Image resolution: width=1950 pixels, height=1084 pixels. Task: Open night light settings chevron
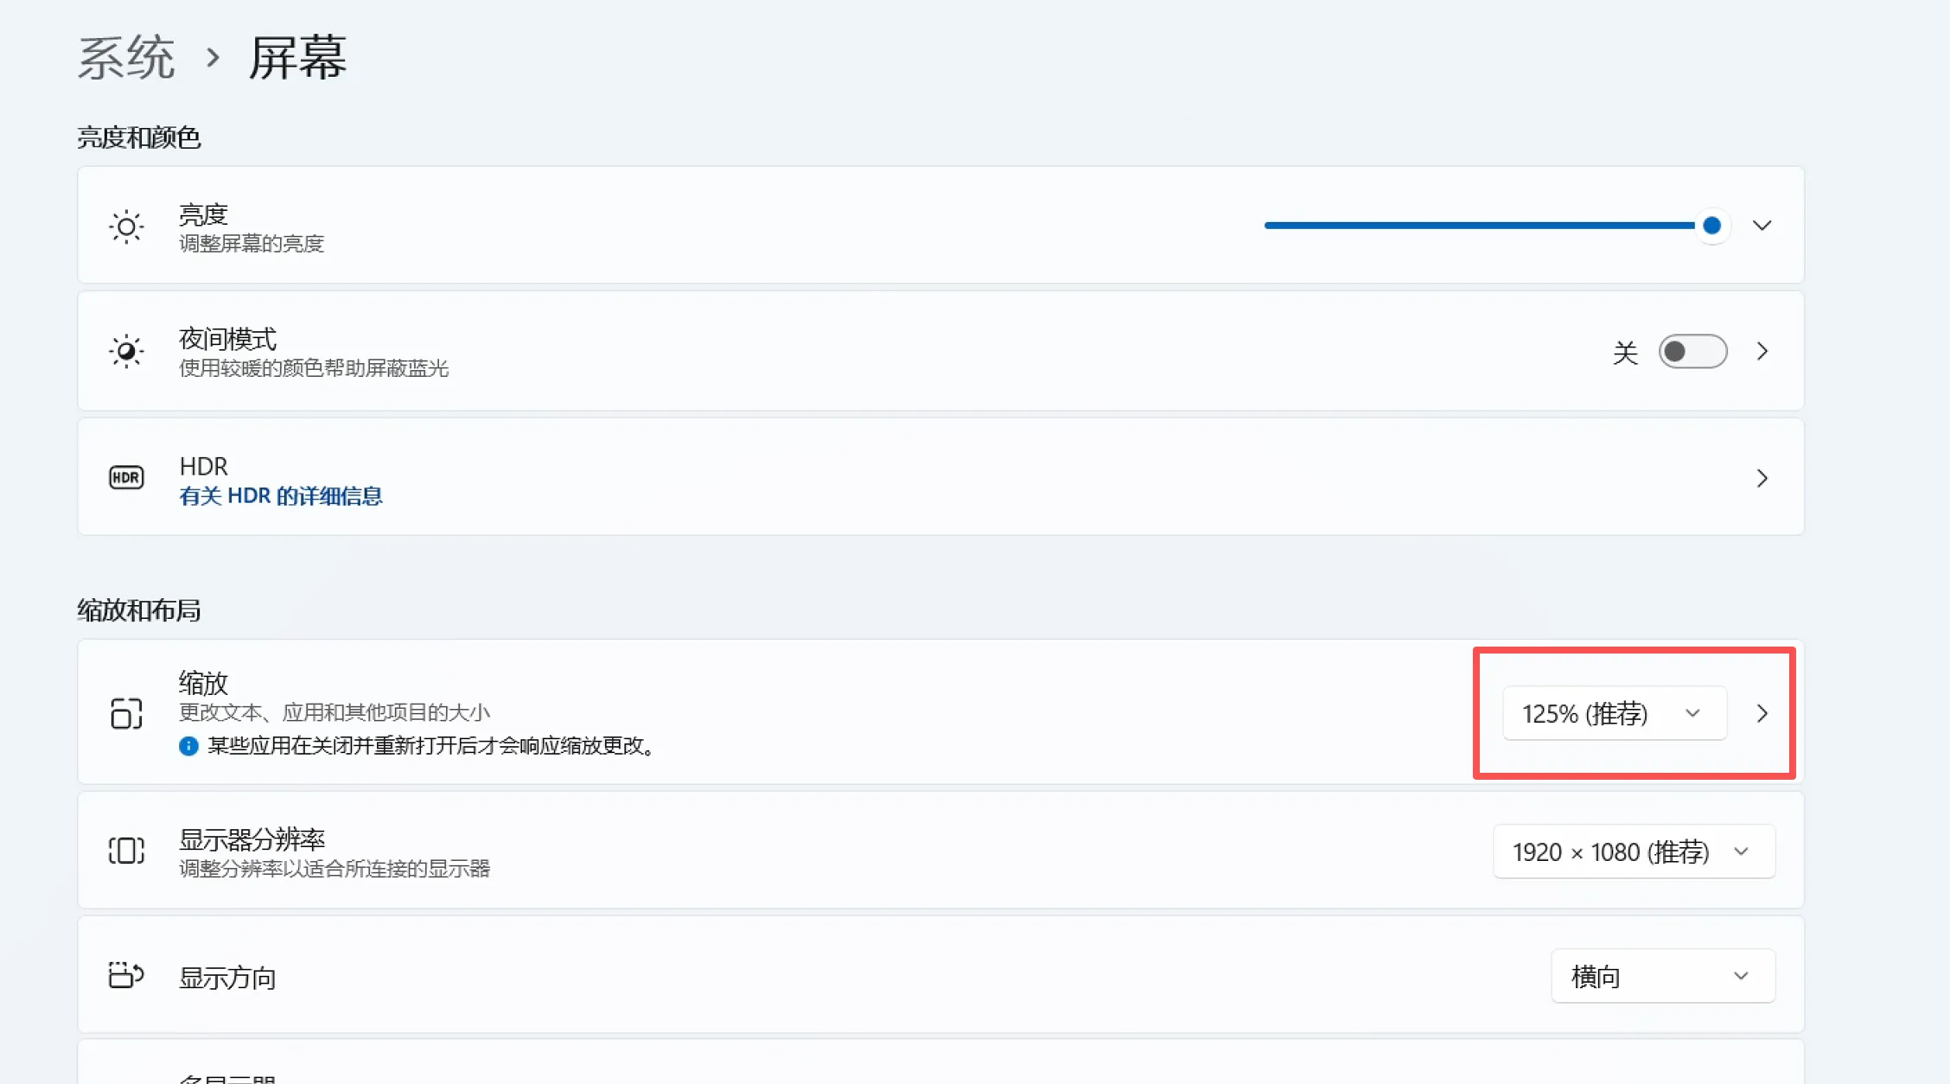[x=1762, y=352]
